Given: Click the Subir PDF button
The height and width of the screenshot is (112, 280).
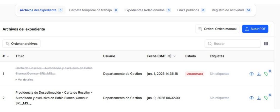Looking at the screenshot, I should tap(255, 29).
